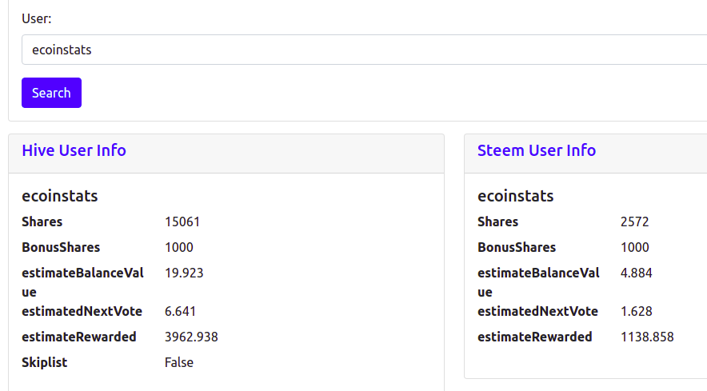Viewport: 707px width, 391px height.
Task: Select the Shares label in Hive panel
Action: click(42, 221)
